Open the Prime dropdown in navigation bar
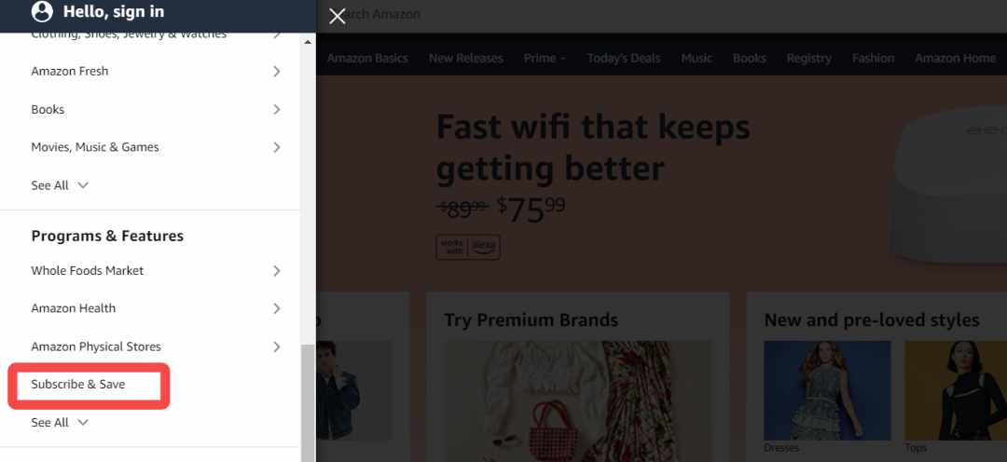The height and width of the screenshot is (462, 1007). click(x=545, y=59)
